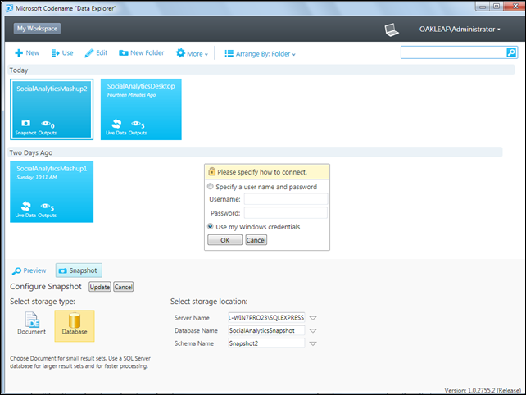Click the Use mashup icon
Image resolution: width=526 pixels, height=395 pixels.
56,53
